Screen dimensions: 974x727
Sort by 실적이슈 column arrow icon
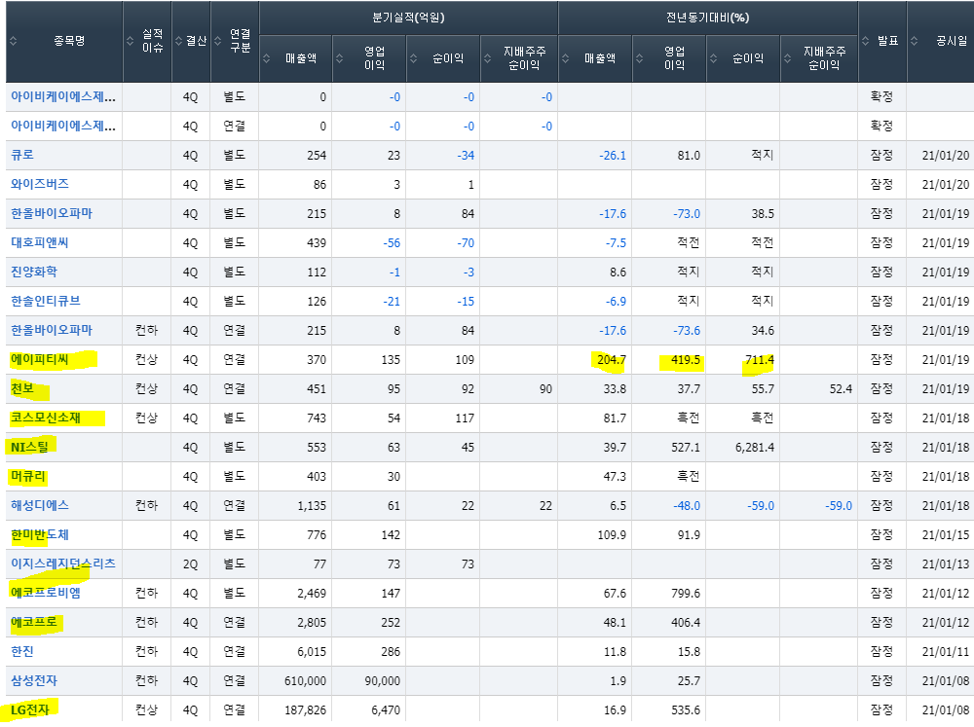130,41
